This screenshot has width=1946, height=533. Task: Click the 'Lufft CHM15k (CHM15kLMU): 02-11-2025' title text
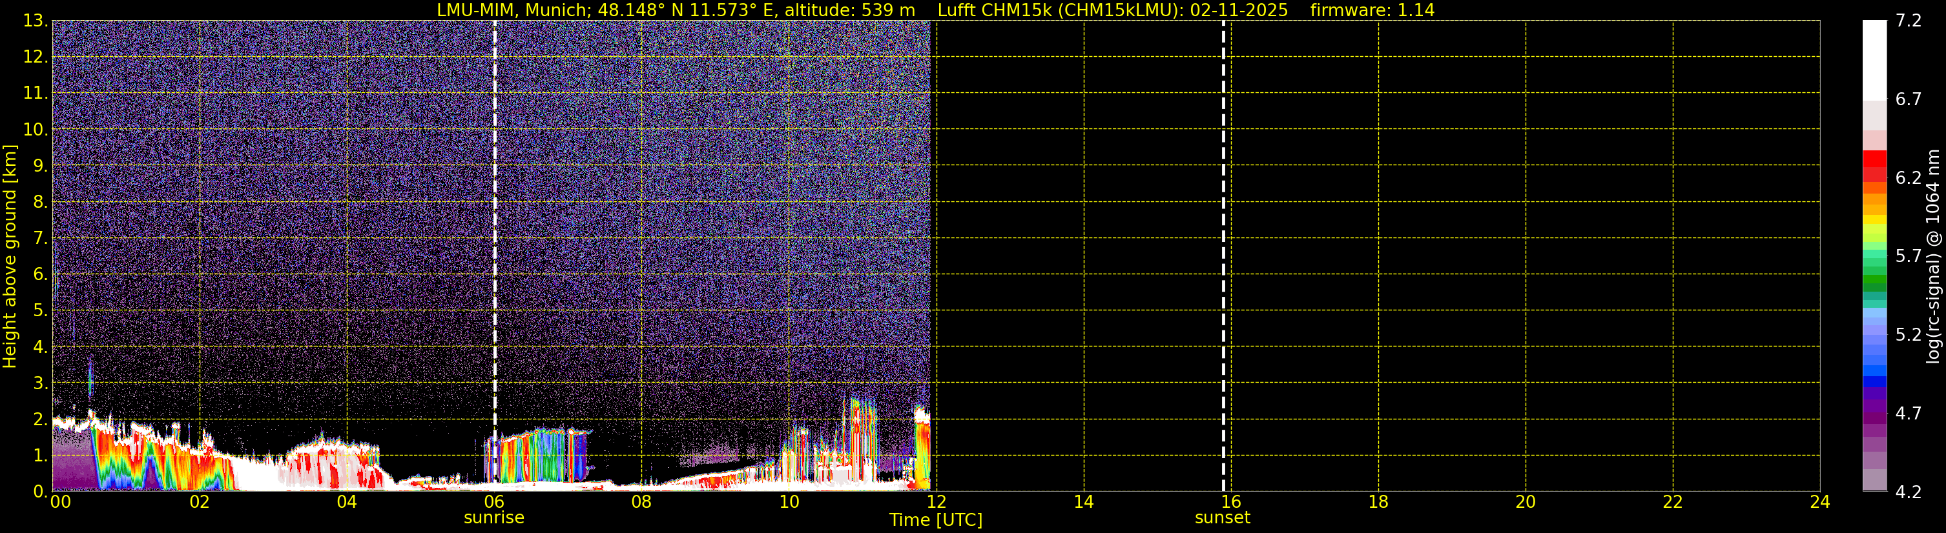tap(1113, 10)
